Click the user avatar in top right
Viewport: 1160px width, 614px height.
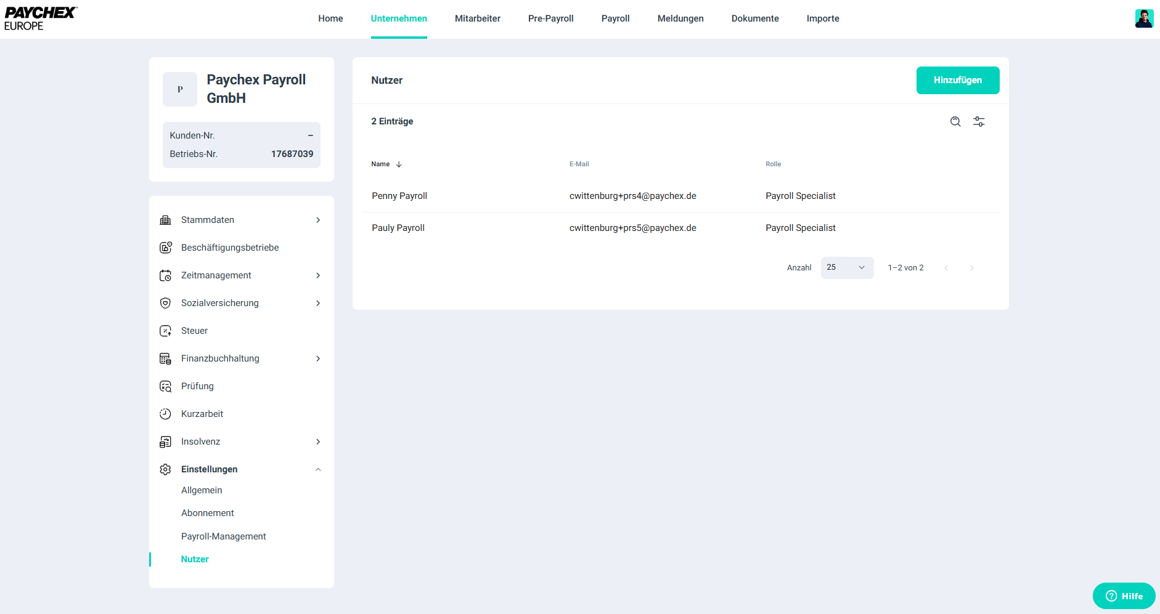pyautogui.click(x=1144, y=18)
